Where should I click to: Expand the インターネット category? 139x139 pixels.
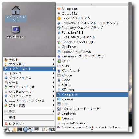(29, 69)
